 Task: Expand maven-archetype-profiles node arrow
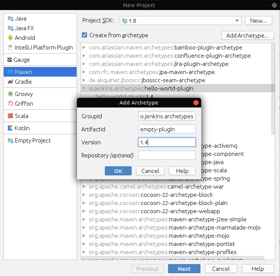pyautogui.click(x=84, y=252)
